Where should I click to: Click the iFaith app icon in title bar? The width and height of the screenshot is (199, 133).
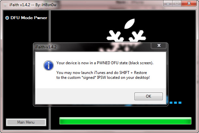pos(5,5)
